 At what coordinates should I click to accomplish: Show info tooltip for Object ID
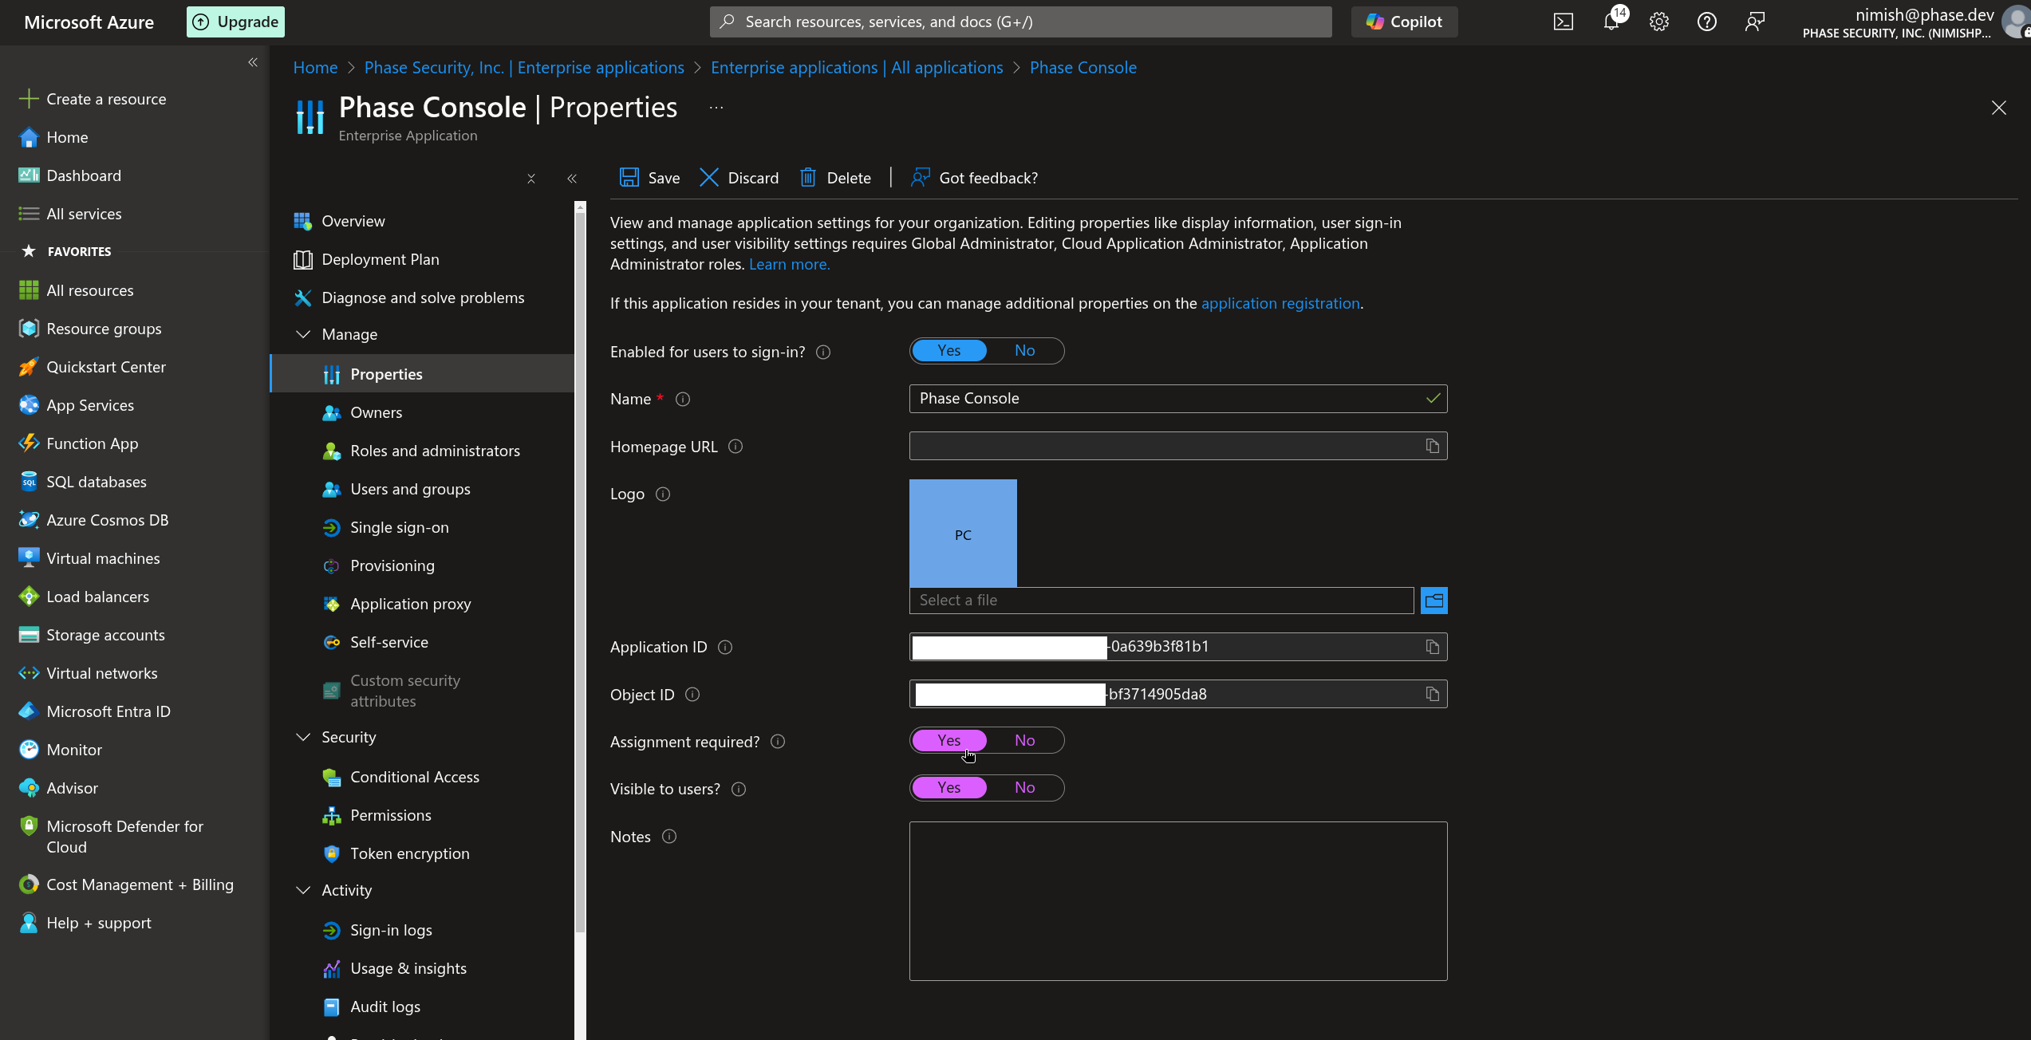tap(692, 695)
